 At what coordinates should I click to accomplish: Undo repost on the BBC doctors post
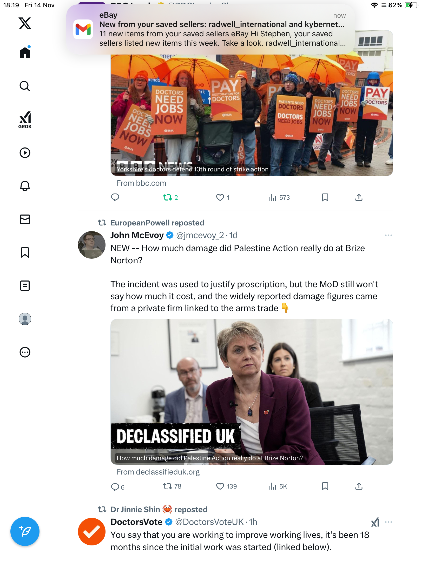point(168,198)
